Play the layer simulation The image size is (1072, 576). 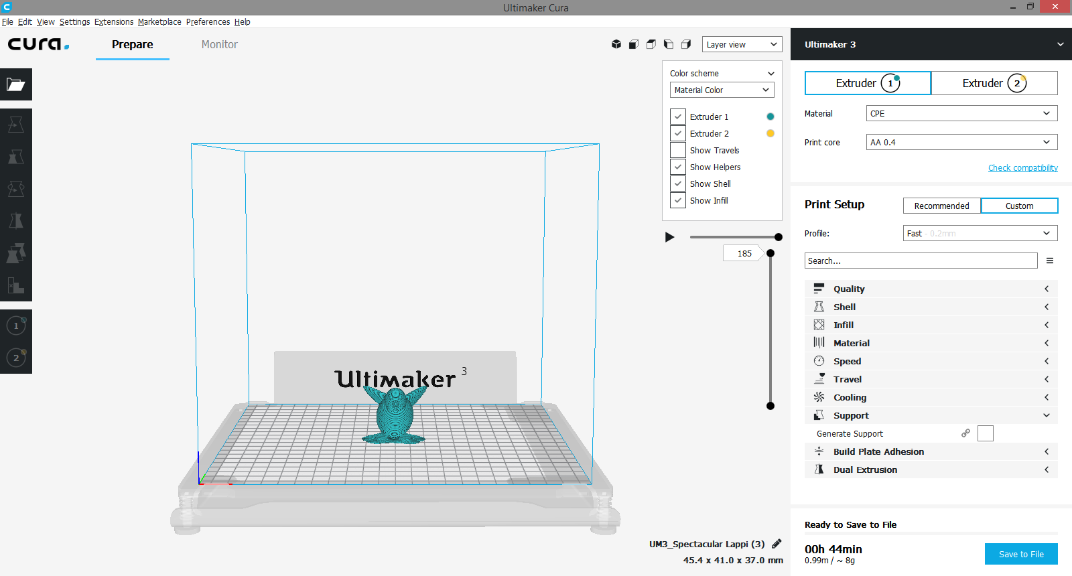(x=669, y=237)
